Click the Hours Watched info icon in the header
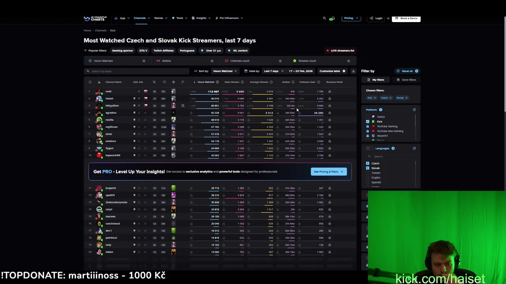Screen dimensions: 506x284 pyautogui.click(x=217, y=82)
